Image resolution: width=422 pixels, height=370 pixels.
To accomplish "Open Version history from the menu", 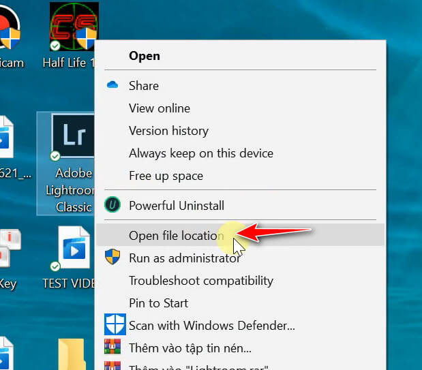I will [x=168, y=131].
